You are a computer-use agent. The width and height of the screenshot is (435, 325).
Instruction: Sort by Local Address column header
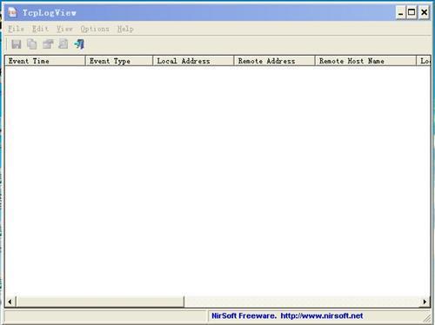point(193,61)
